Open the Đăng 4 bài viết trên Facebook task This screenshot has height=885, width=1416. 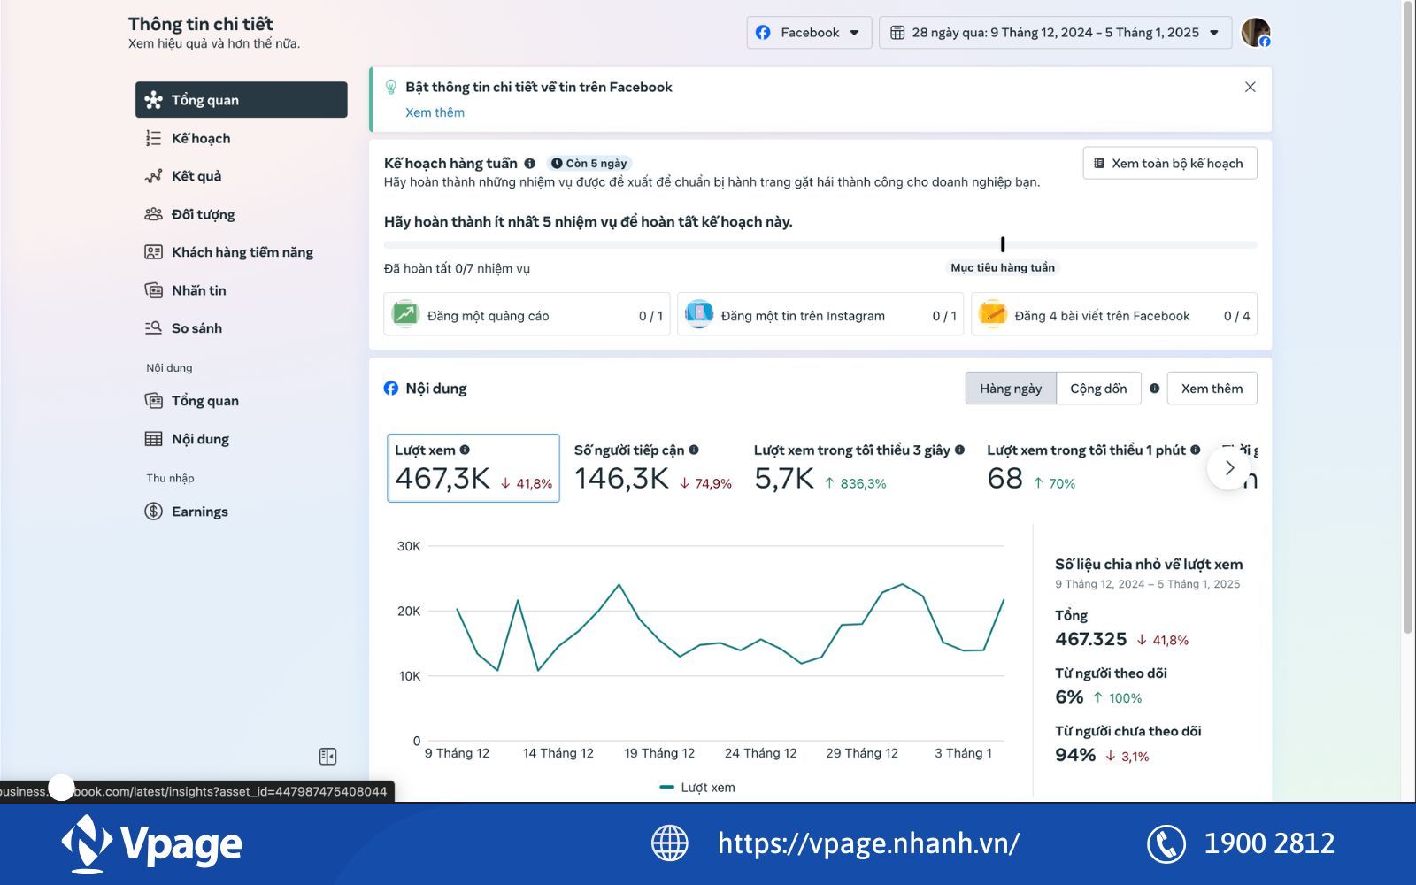1114,314
